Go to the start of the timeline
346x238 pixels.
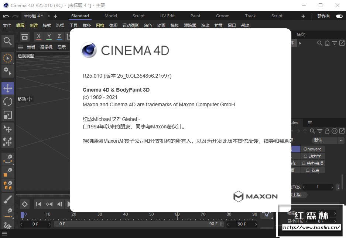[38, 205]
